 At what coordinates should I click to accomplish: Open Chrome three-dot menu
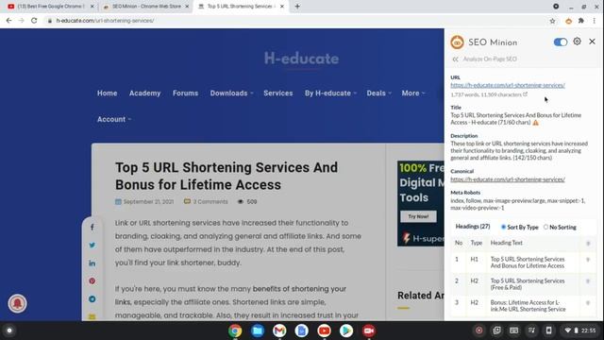pyautogui.click(x=594, y=21)
